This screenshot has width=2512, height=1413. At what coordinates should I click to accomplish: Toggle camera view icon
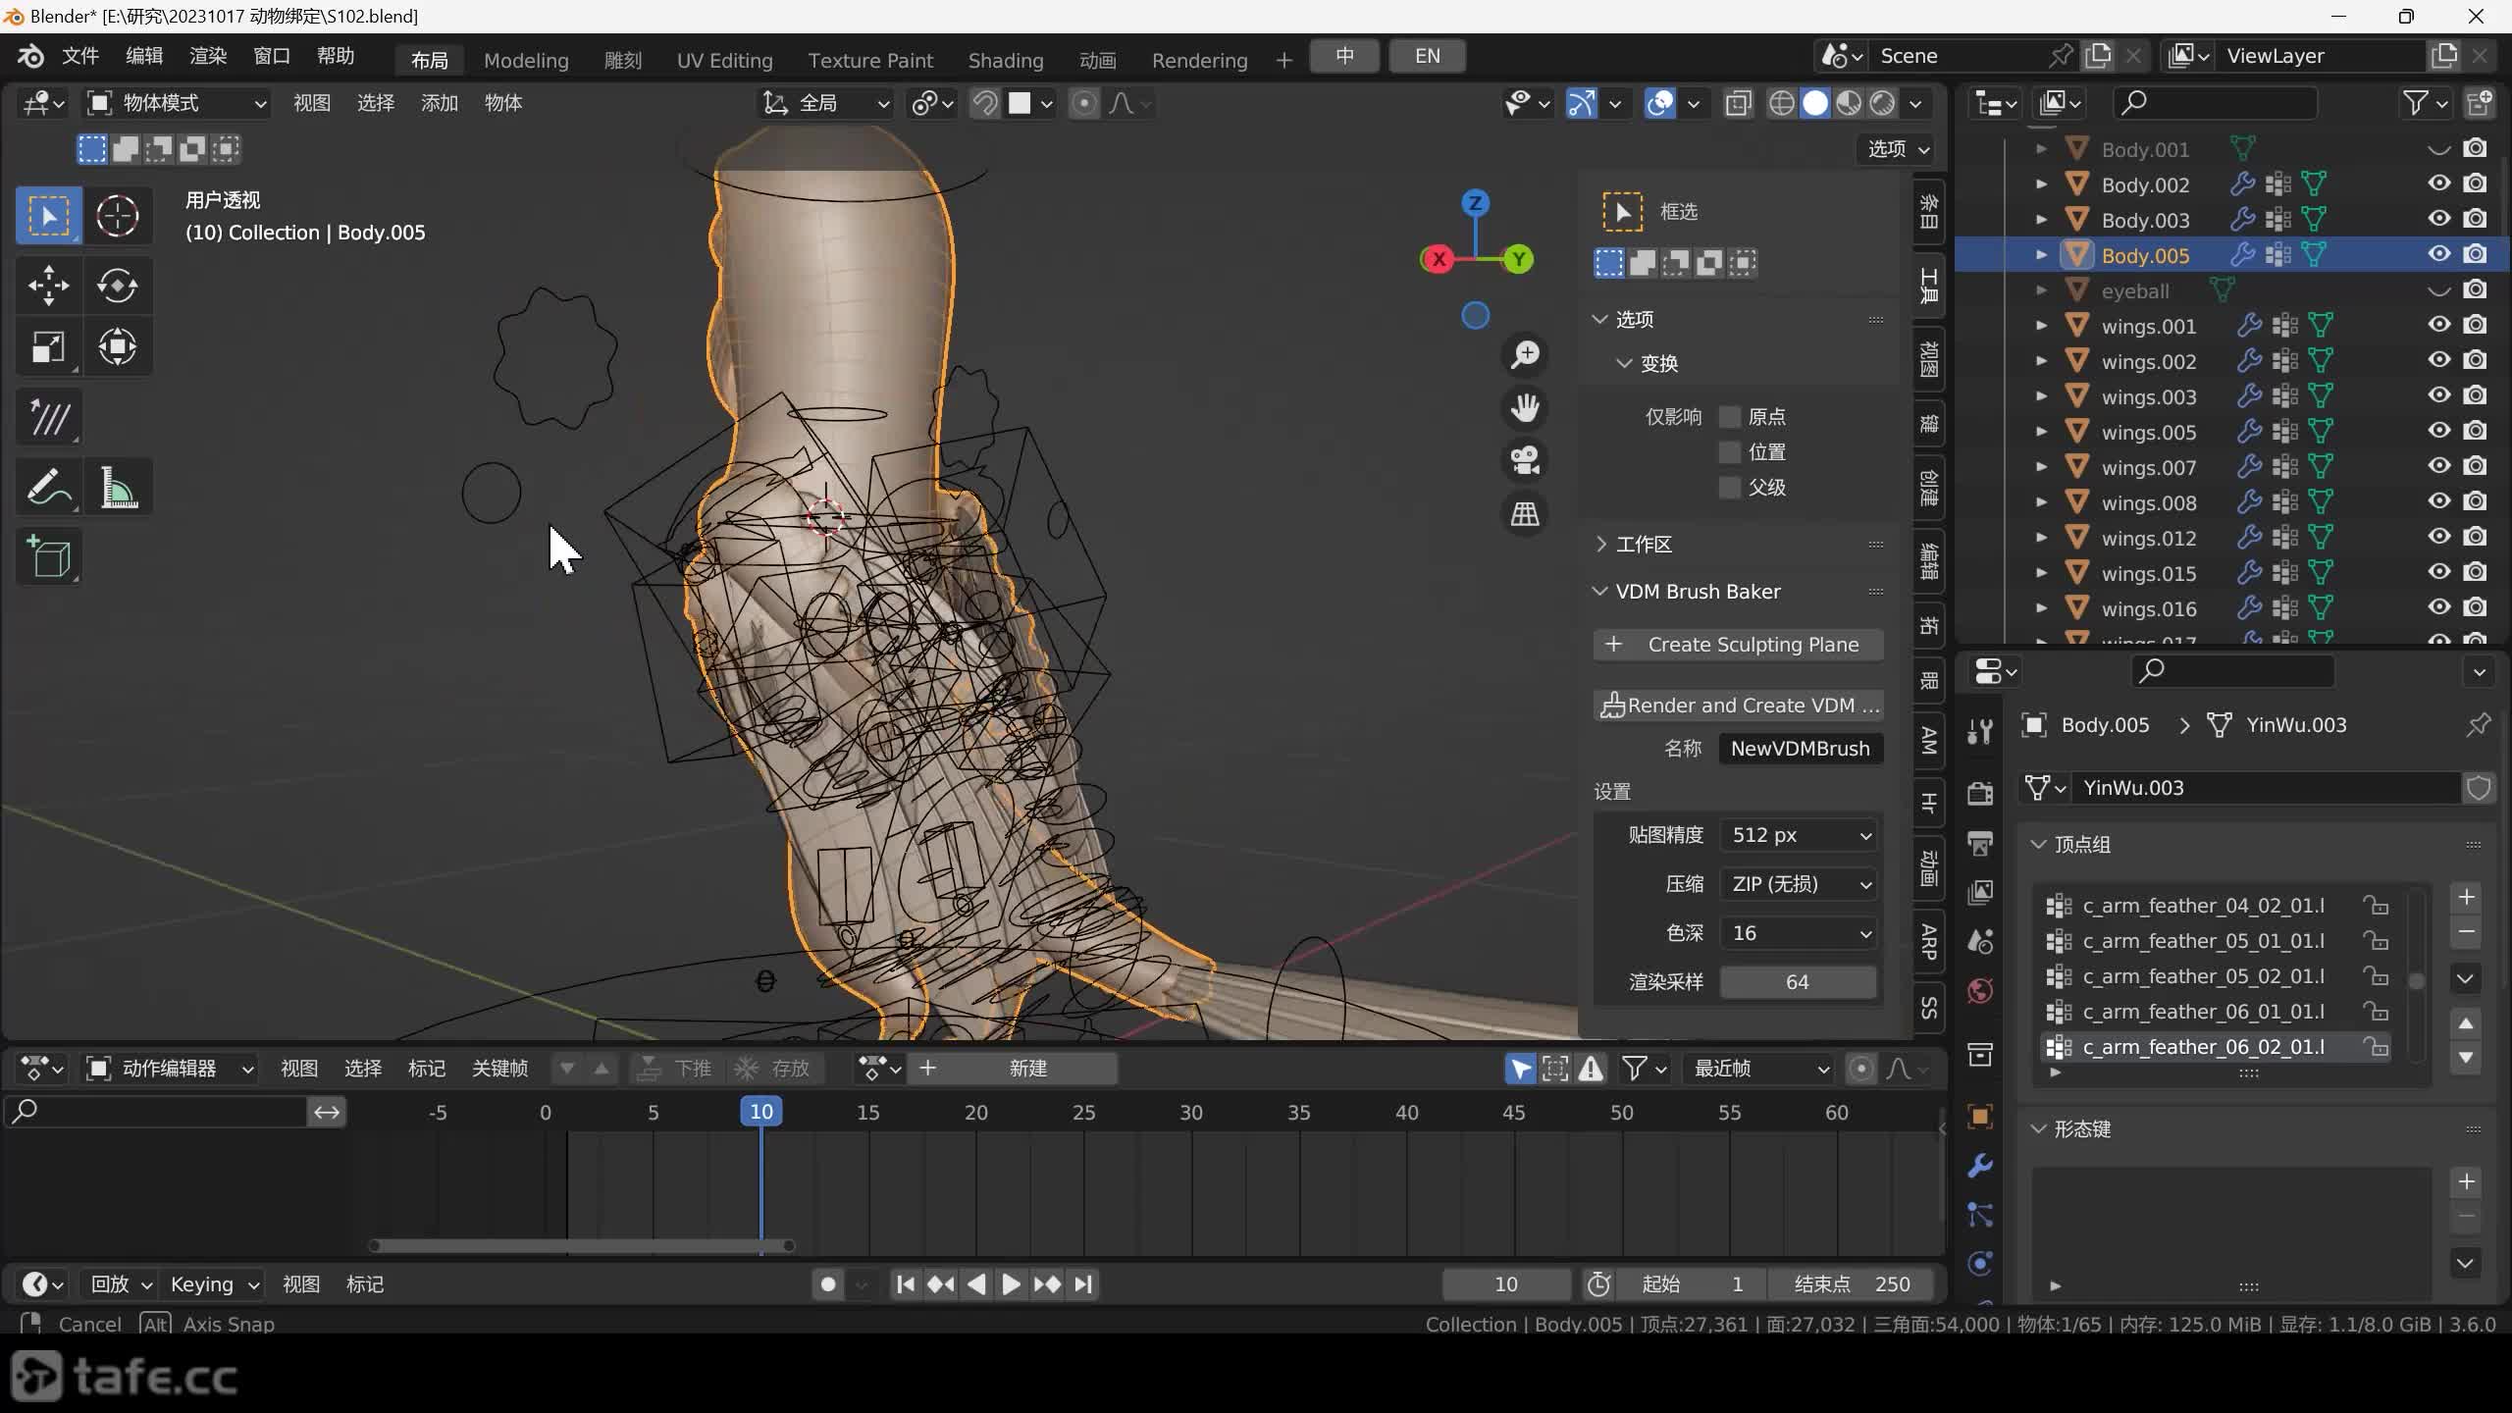[x=1525, y=460]
